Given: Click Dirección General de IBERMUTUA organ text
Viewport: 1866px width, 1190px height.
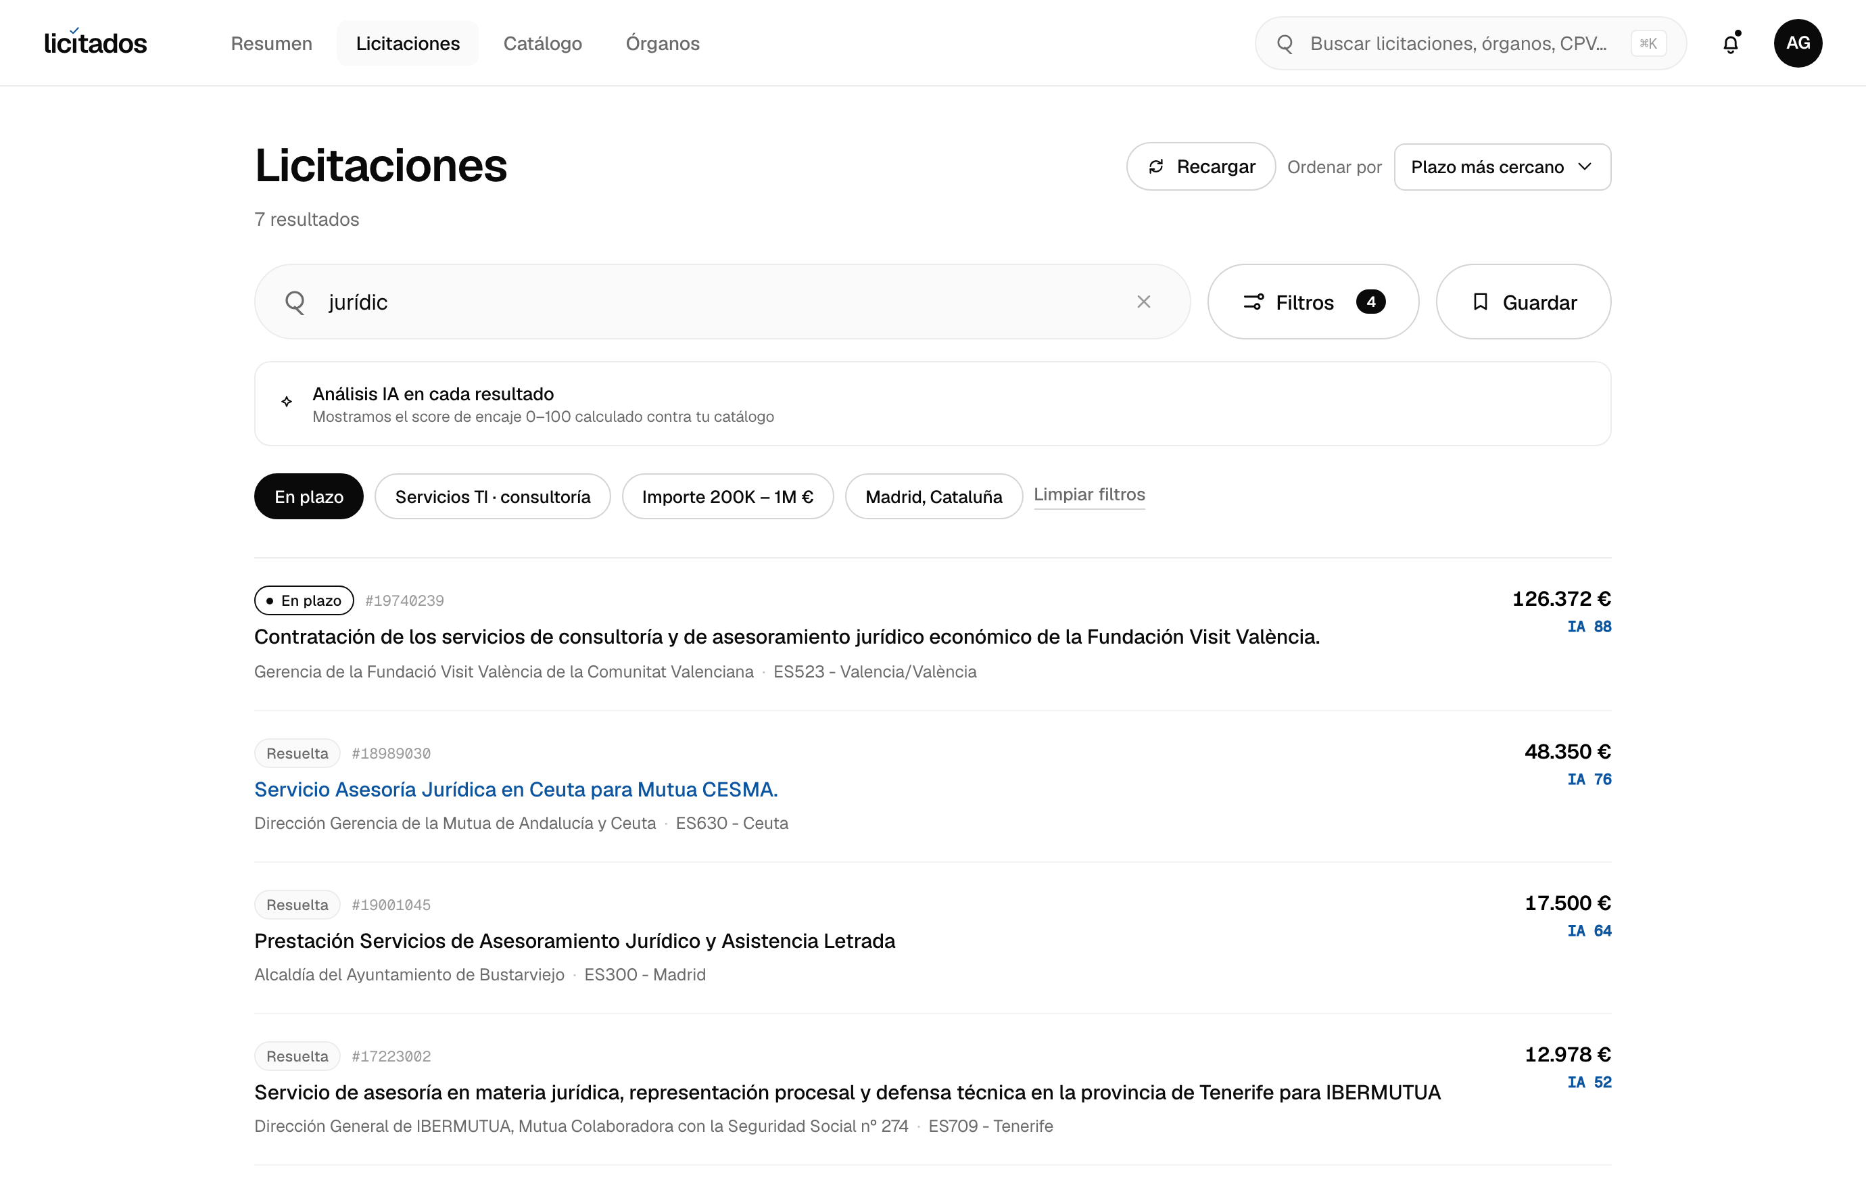Looking at the screenshot, I should pos(581,1126).
